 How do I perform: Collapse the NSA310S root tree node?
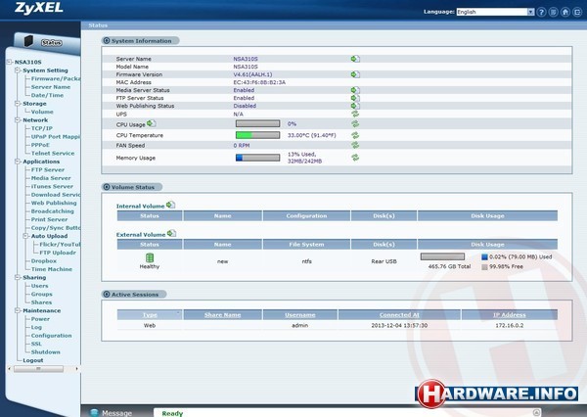pos(10,62)
